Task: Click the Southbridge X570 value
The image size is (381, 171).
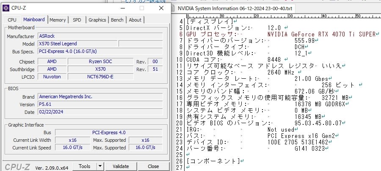Action: [x=100, y=69]
